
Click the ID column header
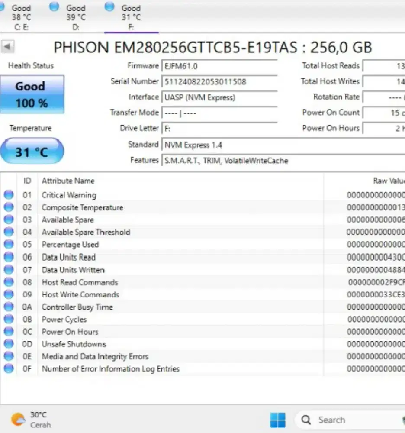coord(27,181)
